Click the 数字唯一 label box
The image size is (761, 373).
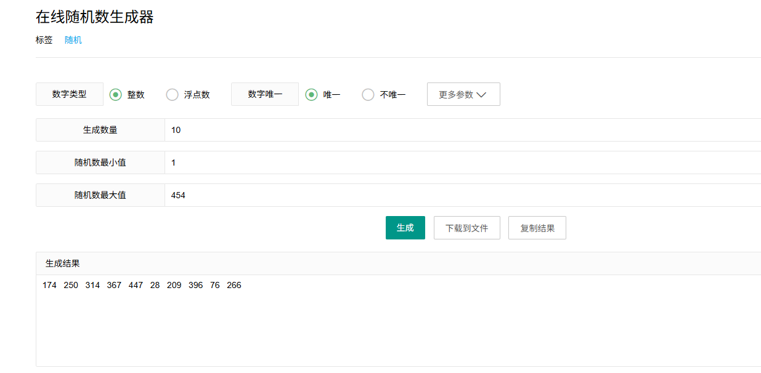[x=265, y=94]
